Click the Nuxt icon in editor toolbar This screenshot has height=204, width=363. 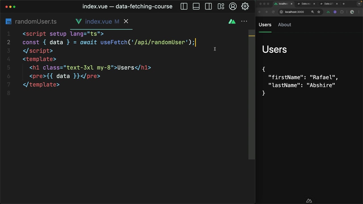coord(232,21)
